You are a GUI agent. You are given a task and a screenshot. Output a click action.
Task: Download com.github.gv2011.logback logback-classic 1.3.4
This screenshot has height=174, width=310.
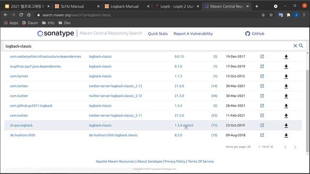coord(286,106)
